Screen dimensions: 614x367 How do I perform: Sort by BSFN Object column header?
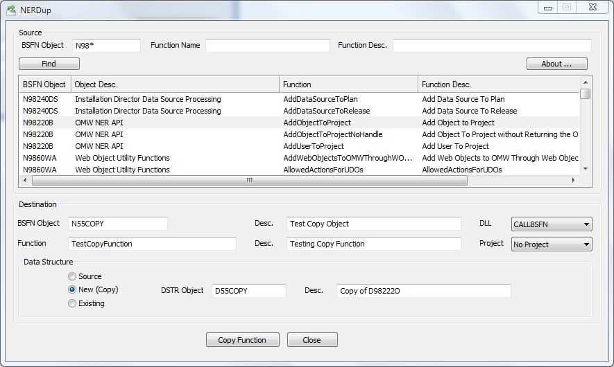point(44,84)
